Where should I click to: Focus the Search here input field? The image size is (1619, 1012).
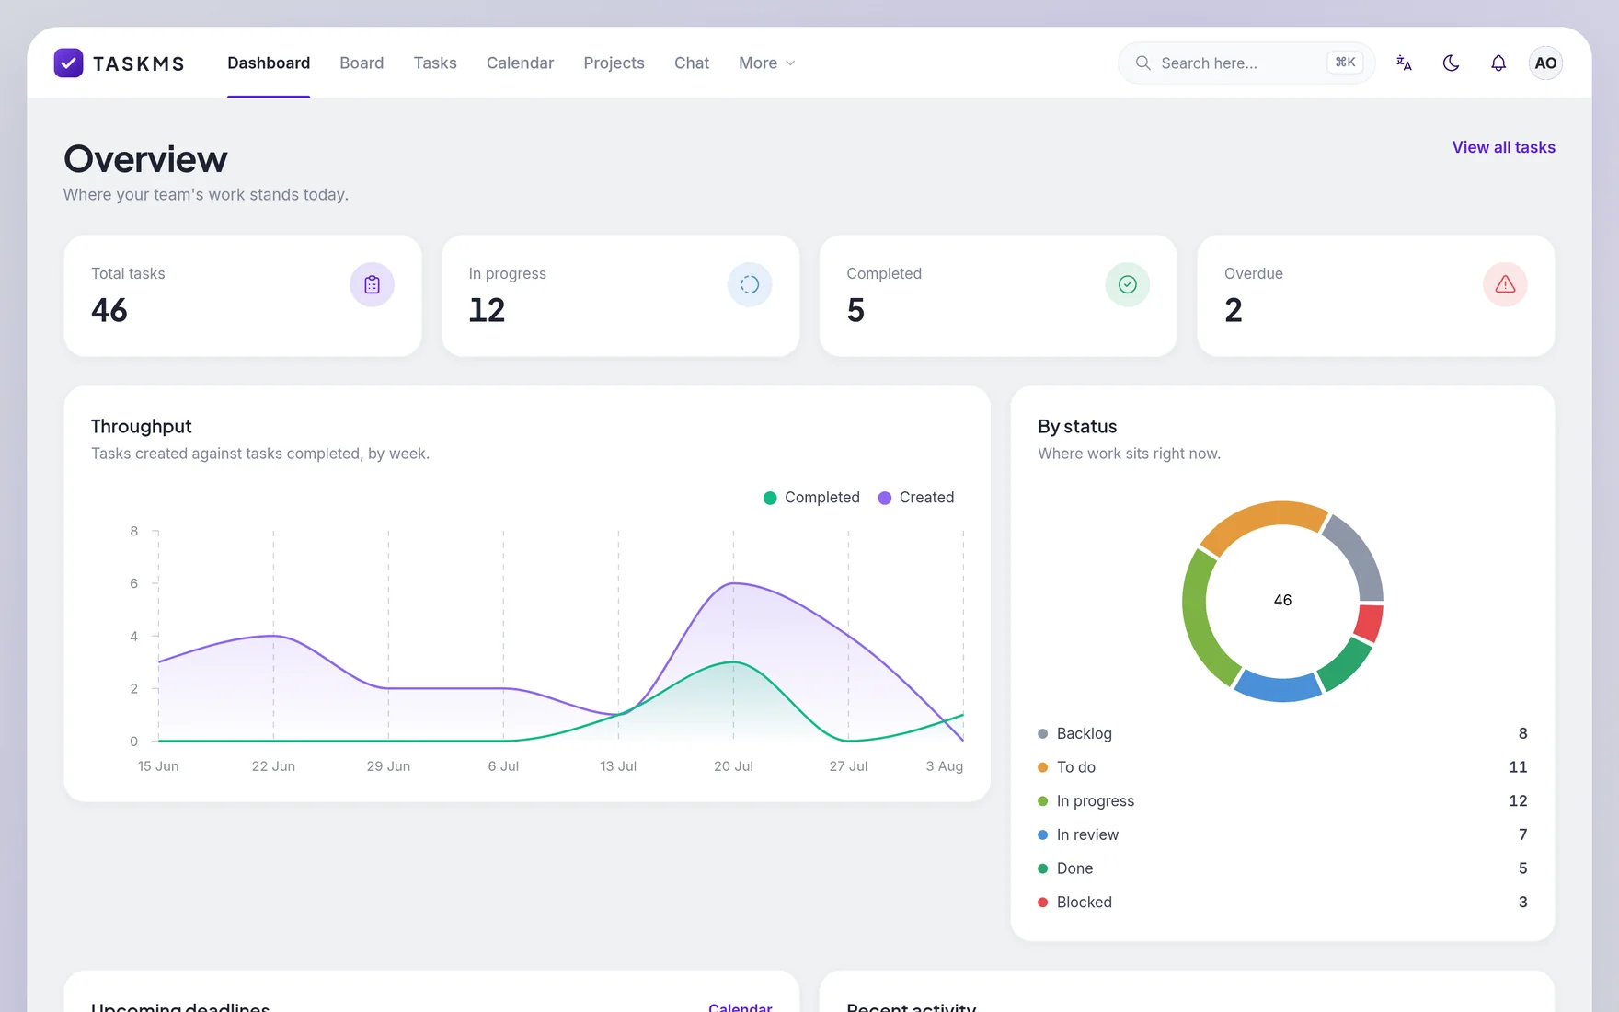[1246, 63]
